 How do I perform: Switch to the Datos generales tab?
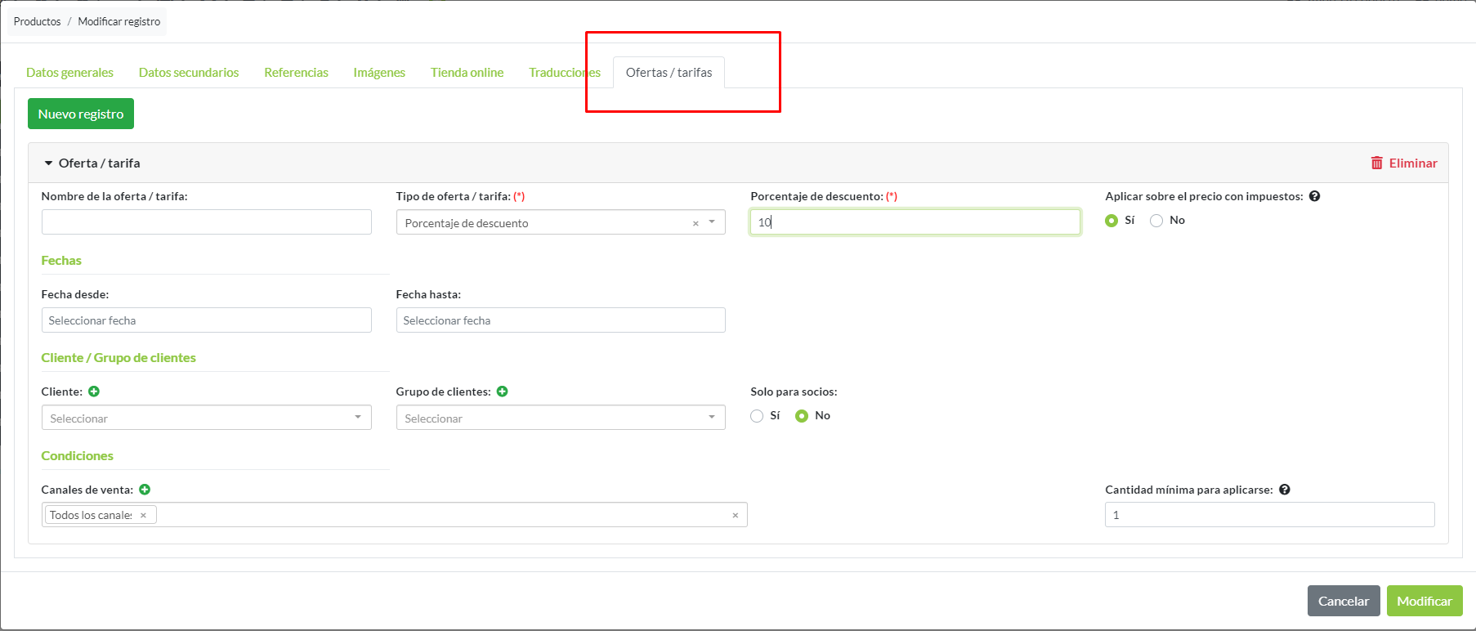click(69, 73)
